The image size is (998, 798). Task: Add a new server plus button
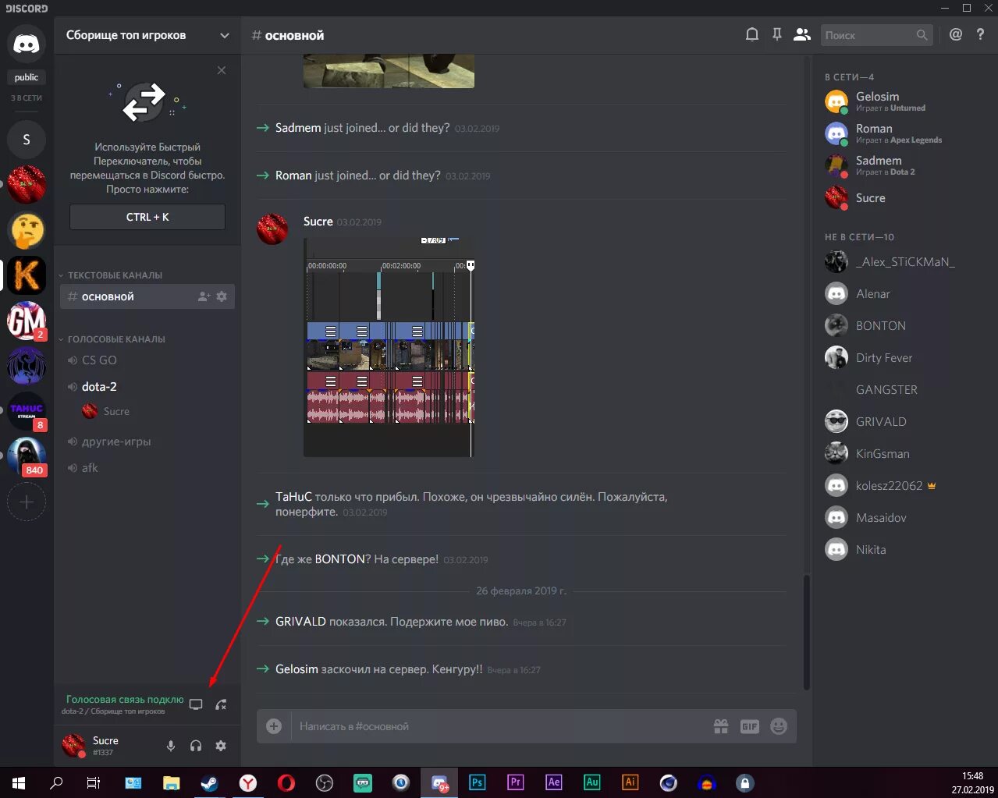point(27,502)
